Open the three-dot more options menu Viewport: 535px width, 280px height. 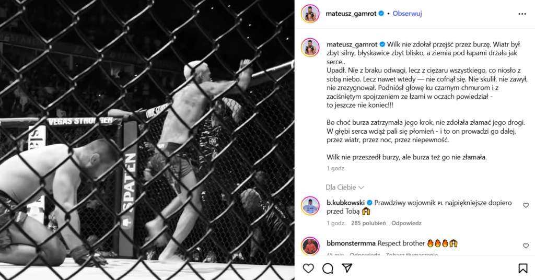[x=522, y=14]
